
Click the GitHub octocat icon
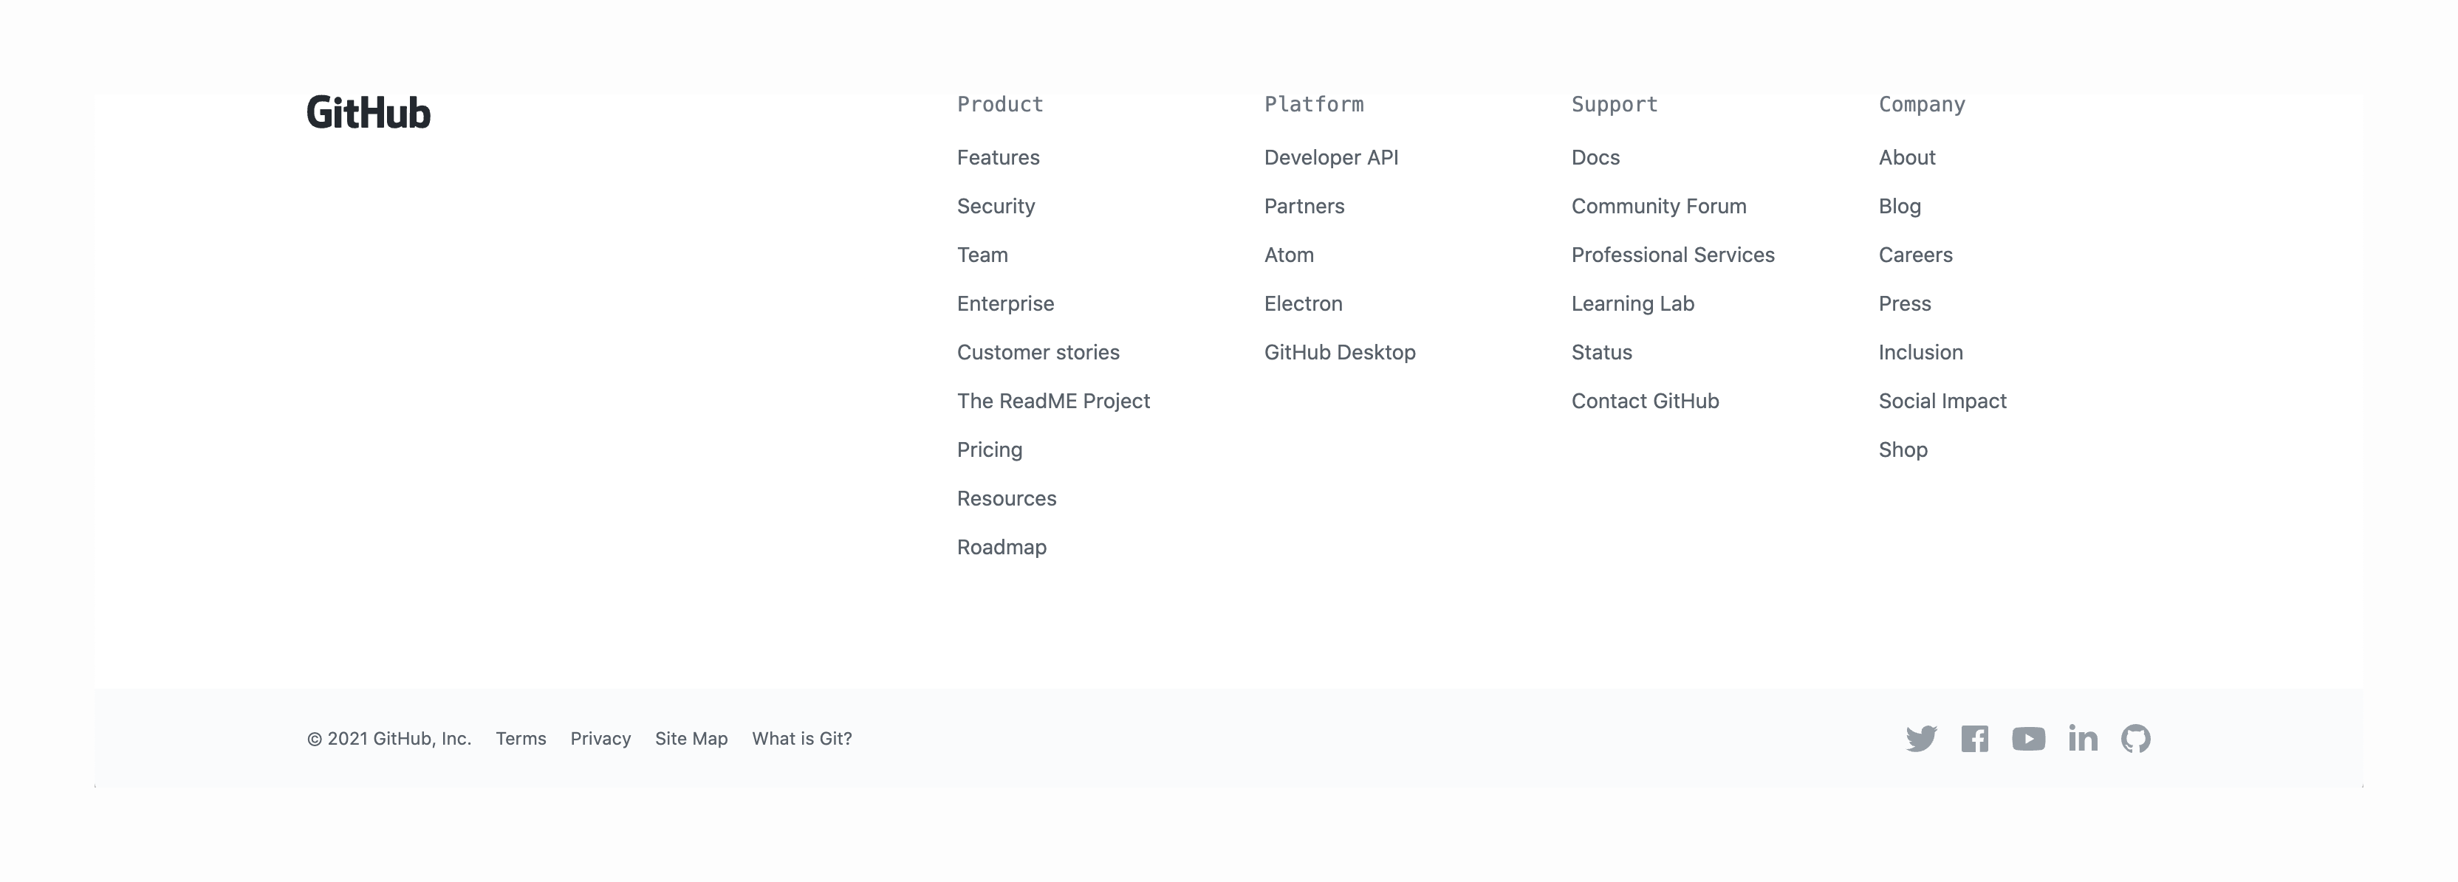tap(2137, 738)
